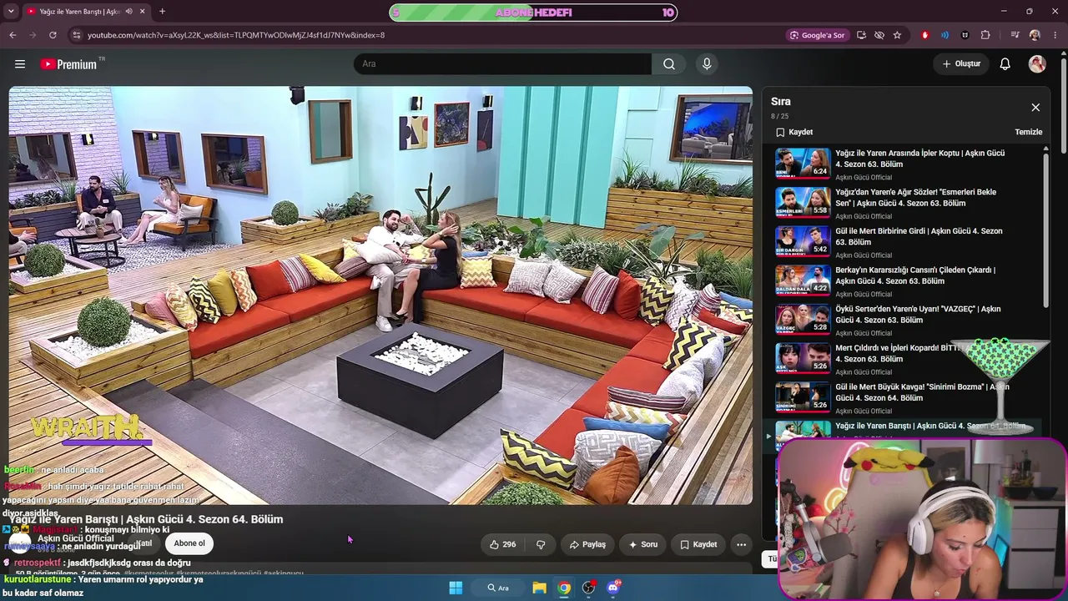Mute the tab via speaker icon
The width and height of the screenshot is (1068, 601).
[128, 12]
